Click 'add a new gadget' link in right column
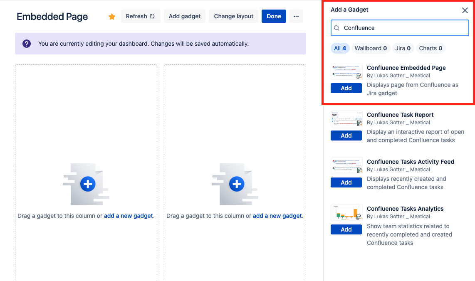 [x=277, y=216]
